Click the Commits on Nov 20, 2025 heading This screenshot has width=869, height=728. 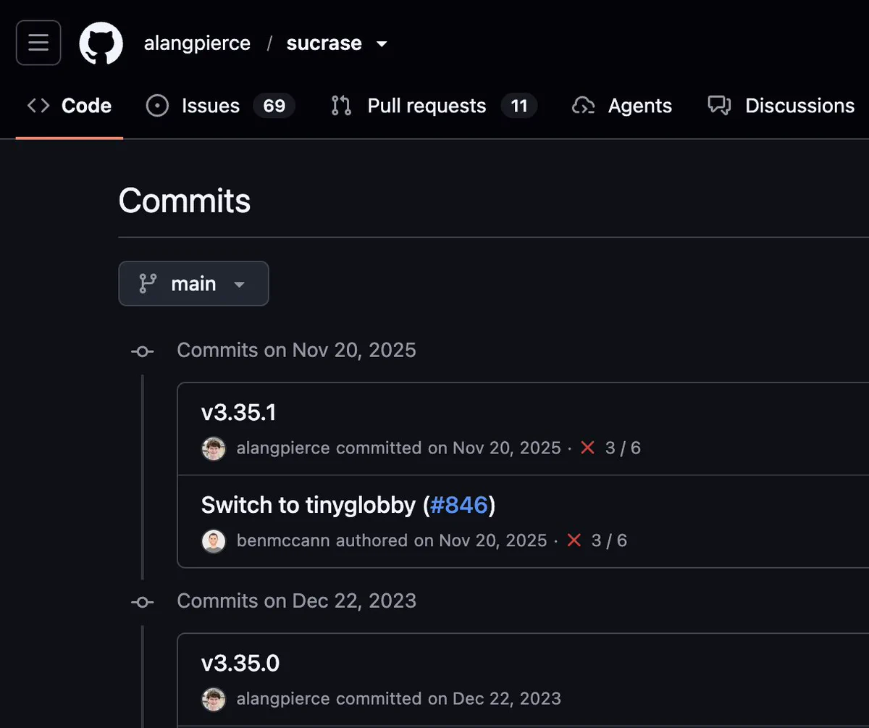pos(296,351)
